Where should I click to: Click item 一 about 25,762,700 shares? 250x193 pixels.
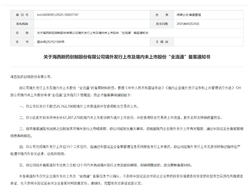(79, 106)
